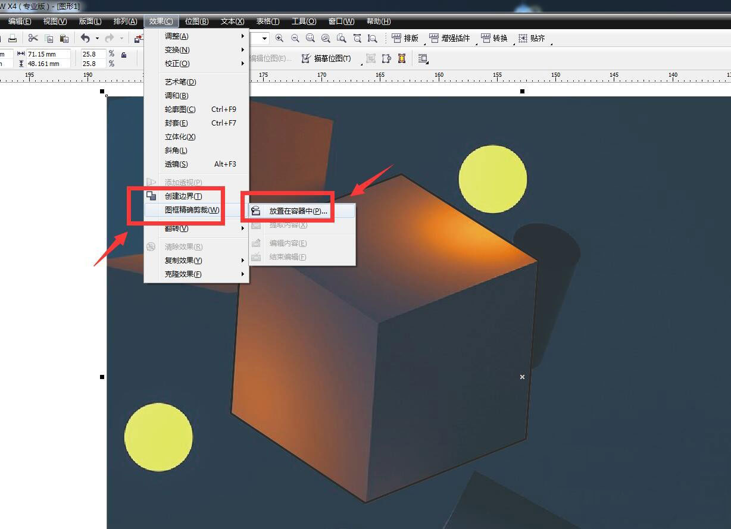
Task: Click the Undo arrow icon
Action: 85,38
